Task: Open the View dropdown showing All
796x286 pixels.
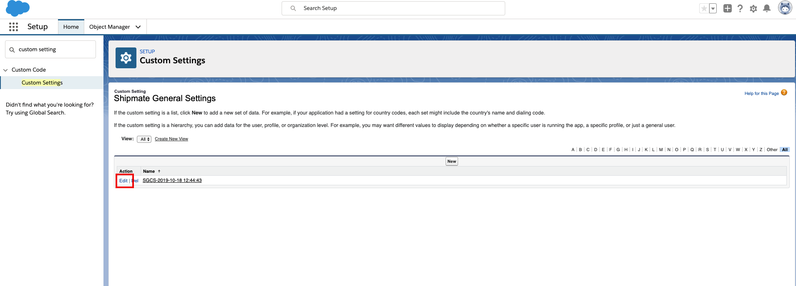Action: coord(144,139)
